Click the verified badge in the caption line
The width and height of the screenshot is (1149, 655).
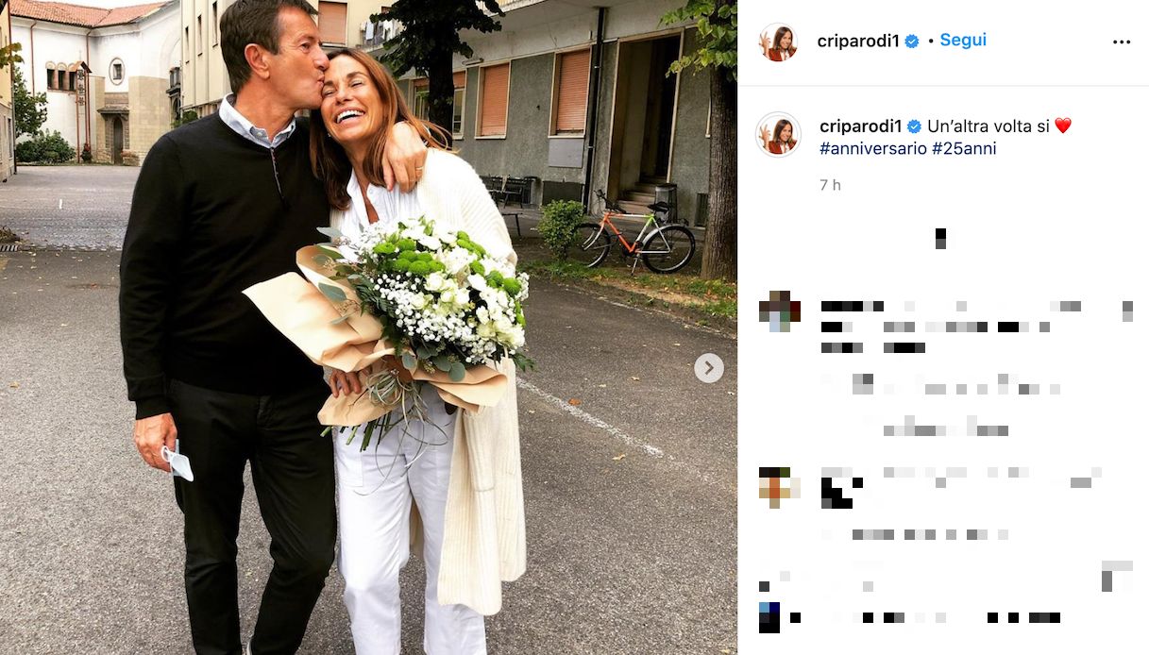click(915, 126)
